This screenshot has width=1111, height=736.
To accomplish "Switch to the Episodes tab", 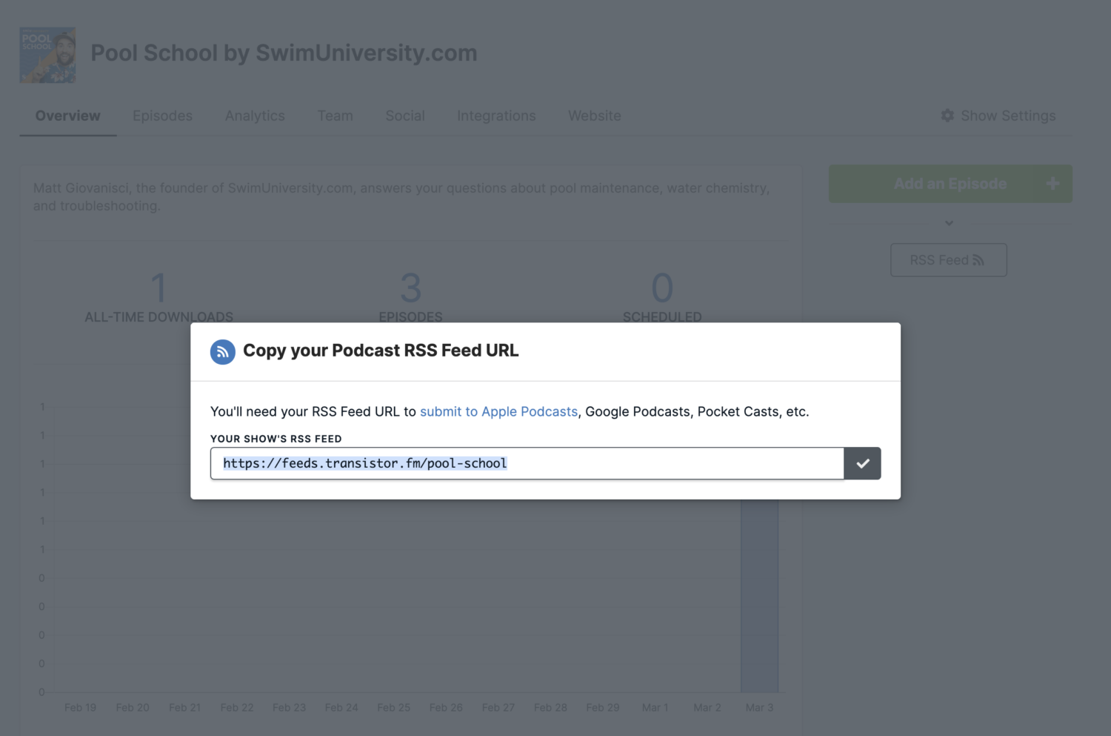I will (162, 116).
